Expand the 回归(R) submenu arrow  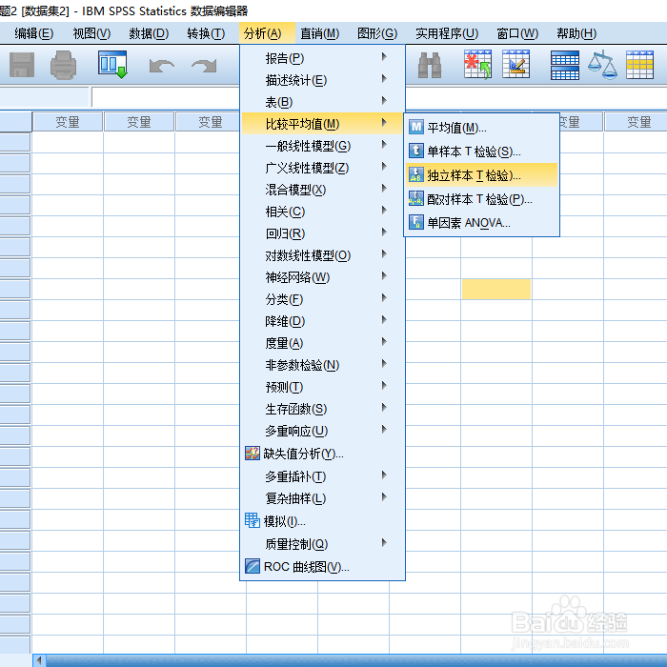(384, 232)
